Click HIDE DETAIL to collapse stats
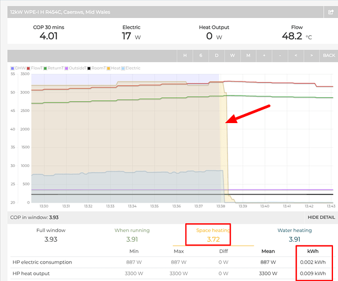This screenshot has height=281, width=338. pyautogui.click(x=321, y=217)
